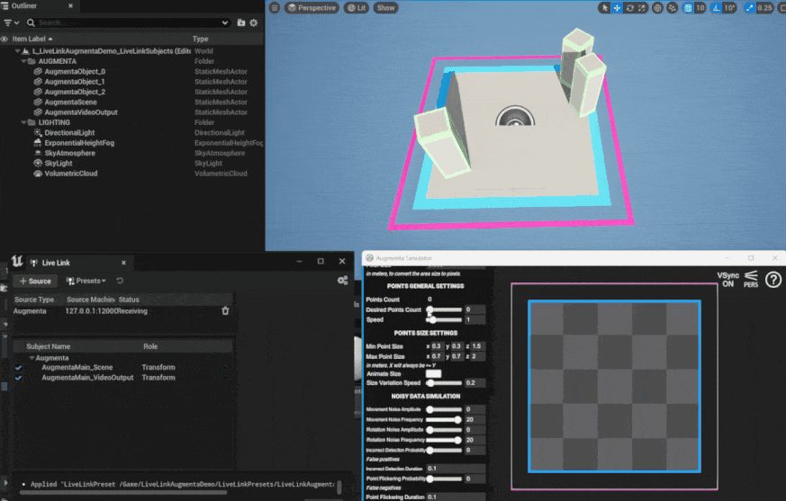This screenshot has height=501, width=786.
Task: Close the Outliner tab
Action: [70, 5]
